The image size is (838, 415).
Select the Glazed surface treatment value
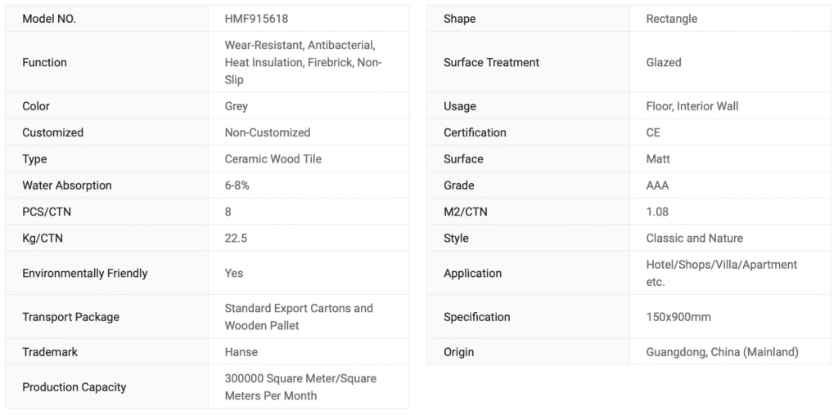pyautogui.click(x=664, y=62)
